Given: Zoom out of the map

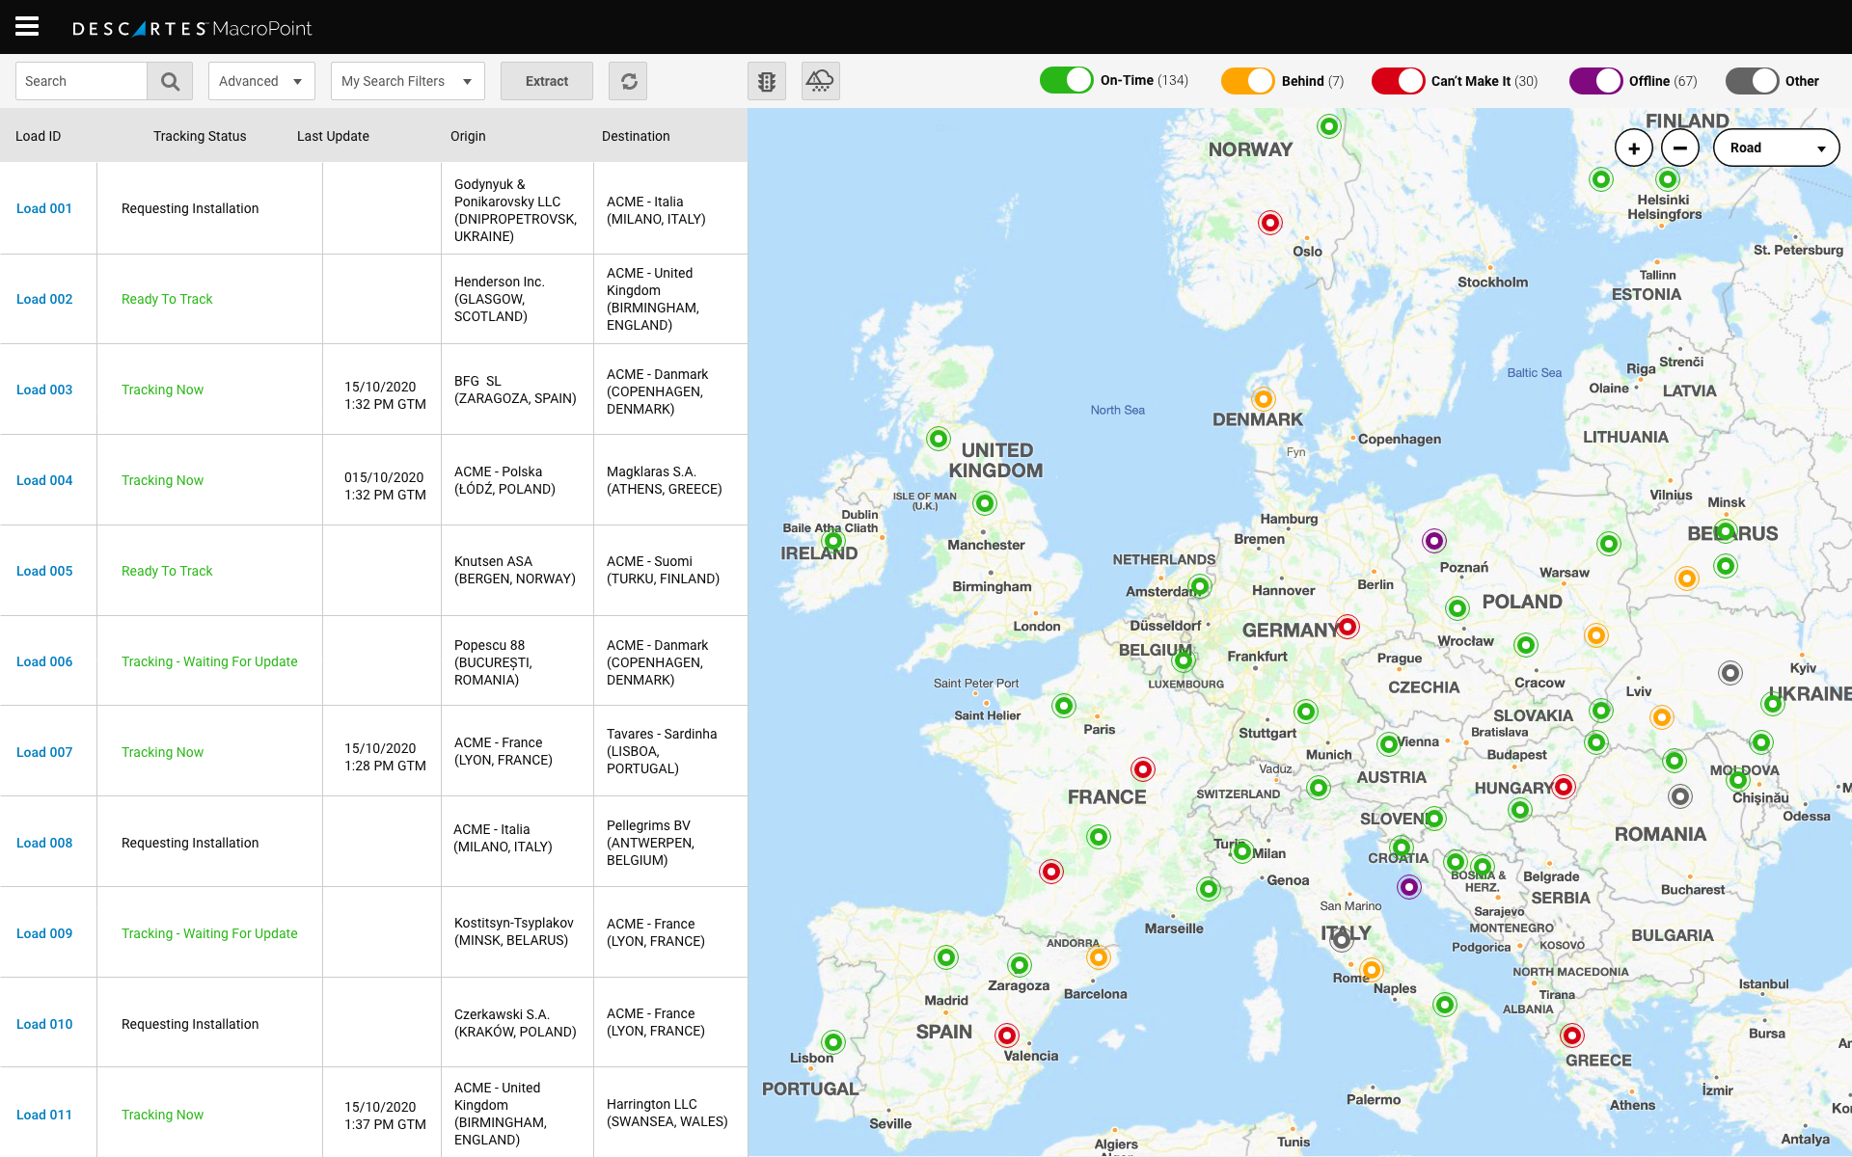Looking at the screenshot, I should point(1679,148).
